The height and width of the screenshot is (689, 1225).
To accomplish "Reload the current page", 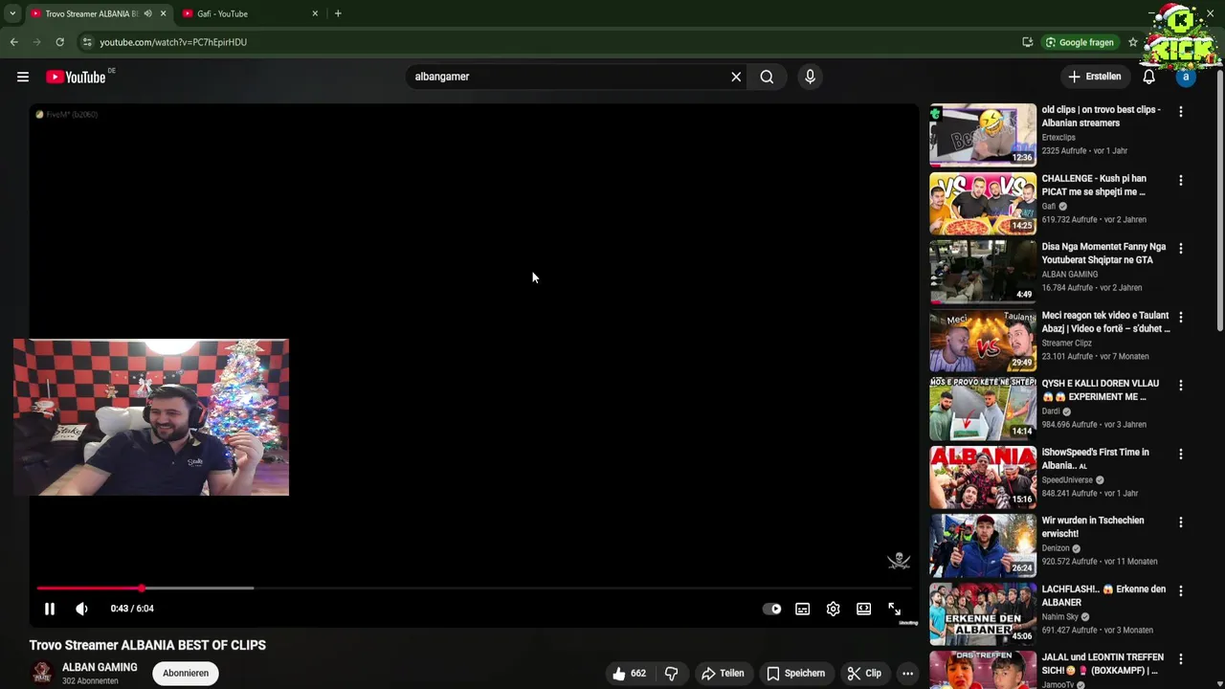I will [x=59, y=42].
